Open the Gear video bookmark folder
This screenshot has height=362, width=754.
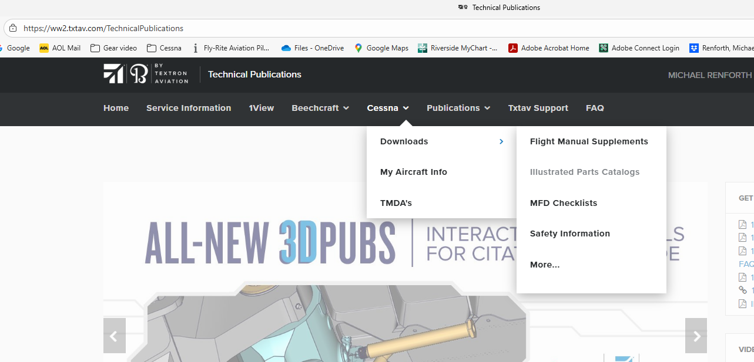pos(113,48)
